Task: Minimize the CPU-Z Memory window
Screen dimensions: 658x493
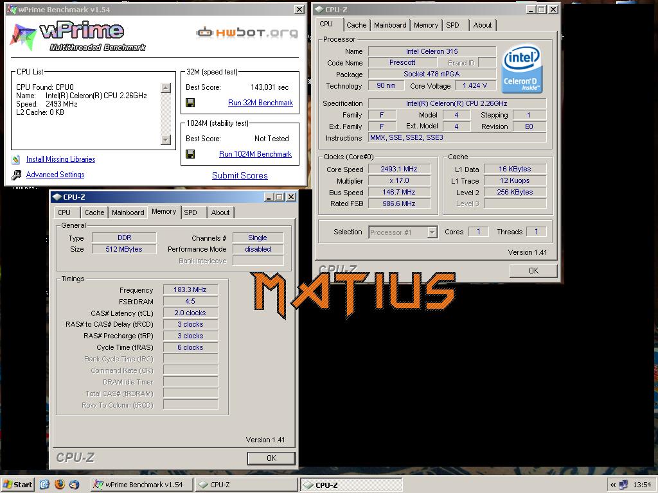Action: click(269, 197)
